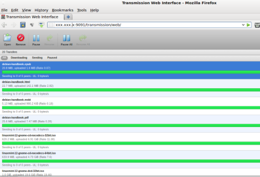Click progress bar of debian-handbook.html

pyautogui.click(x=131, y=90)
